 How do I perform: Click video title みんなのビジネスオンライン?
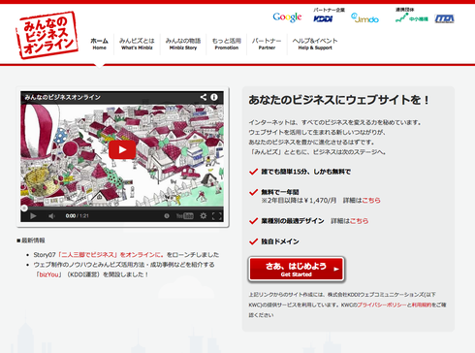(62, 97)
